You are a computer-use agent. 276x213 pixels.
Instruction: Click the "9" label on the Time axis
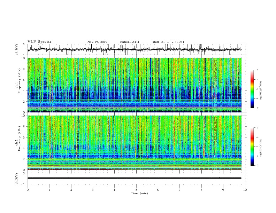pos(223,190)
